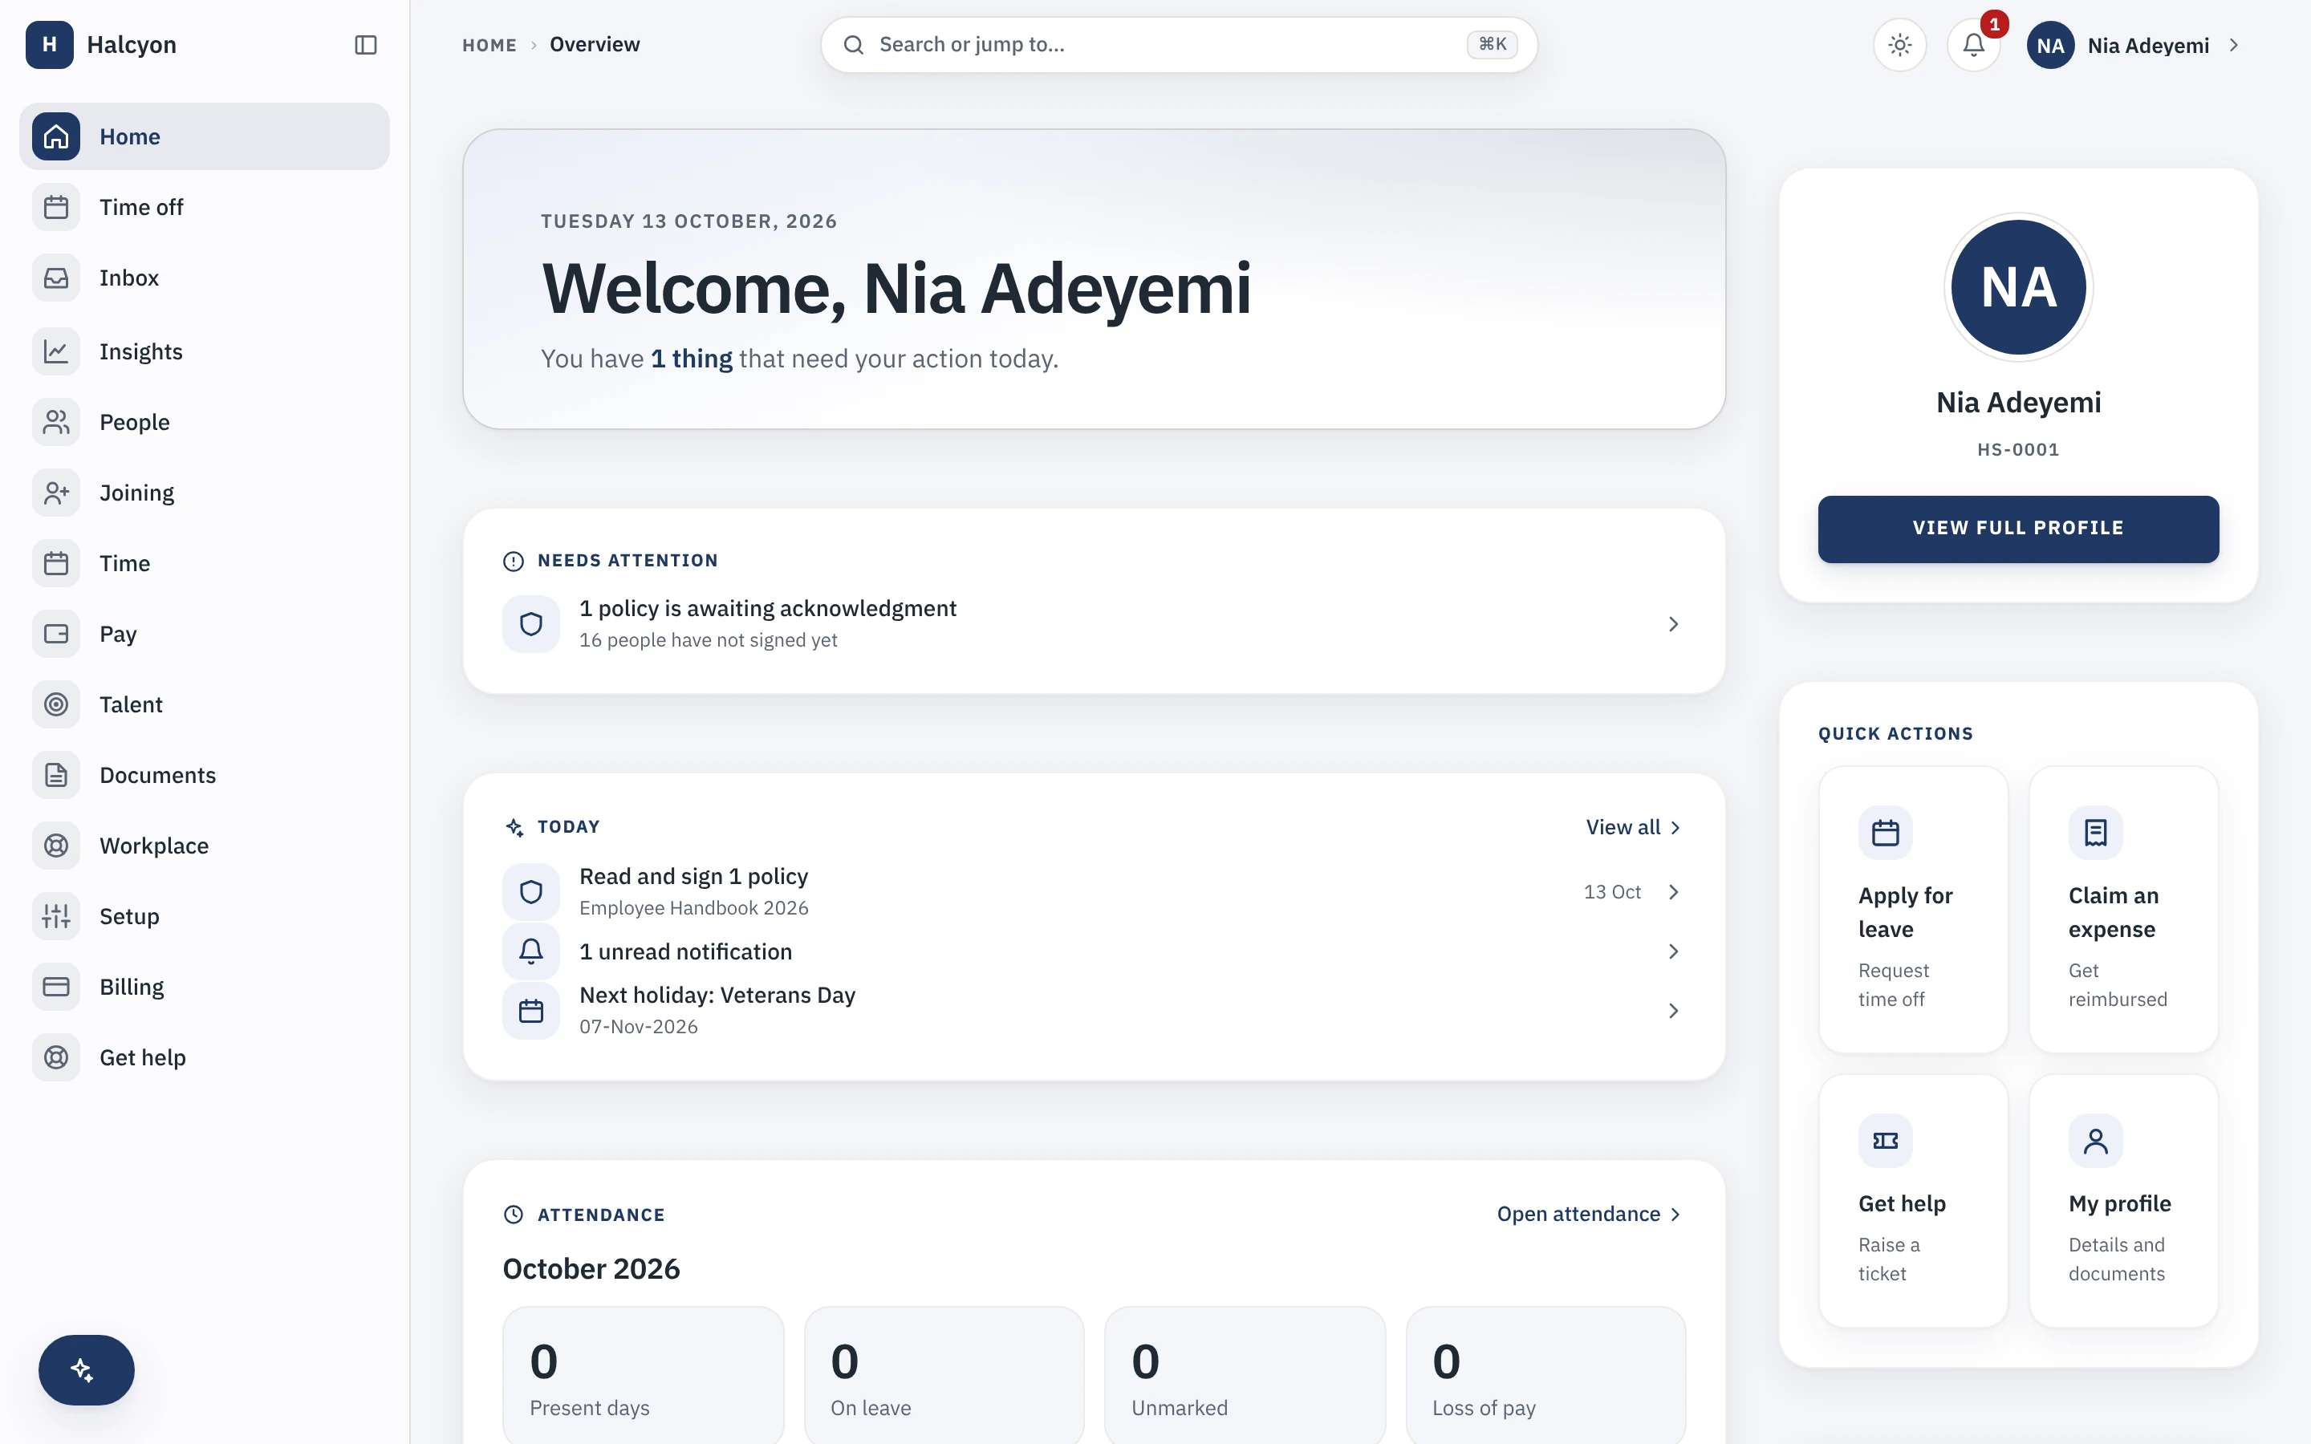Open the policy awaiting acknowledgment chevron

pyautogui.click(x=1673, y=625)
